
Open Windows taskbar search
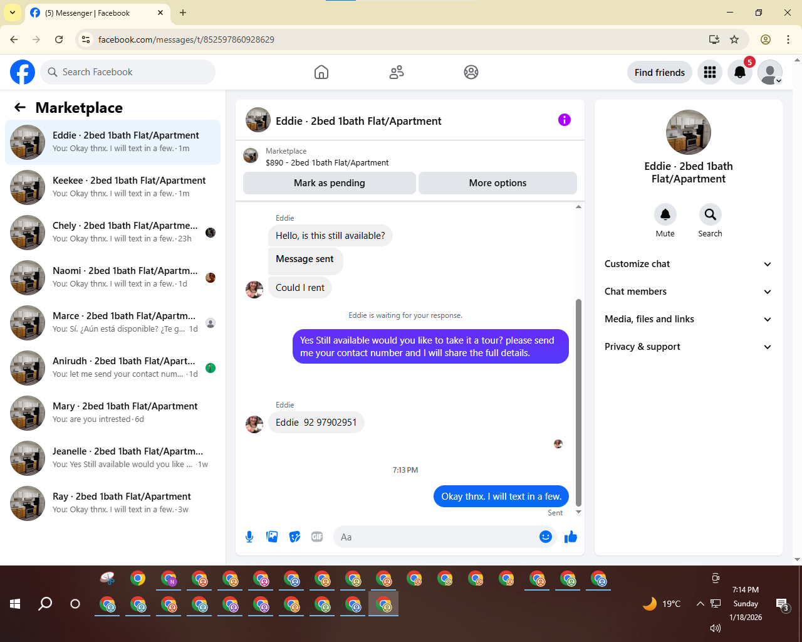[x=45, y=604]
